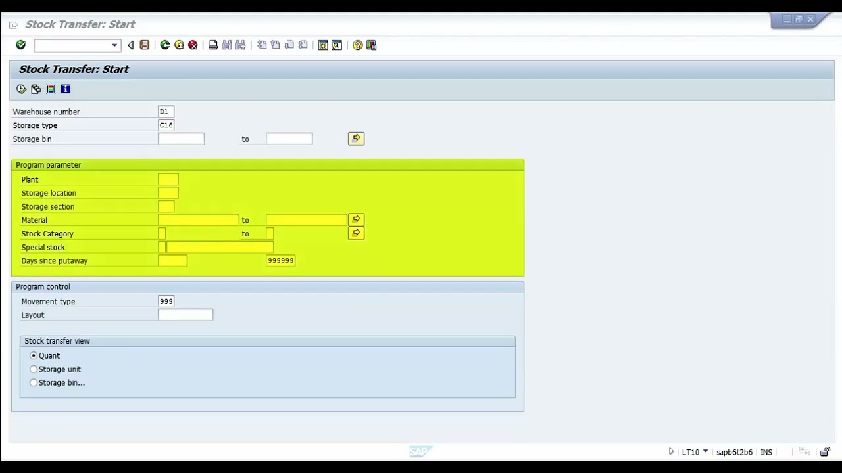Select the Quant radio button
Viewport: 842px width, 473px height.
click(34, 355)
